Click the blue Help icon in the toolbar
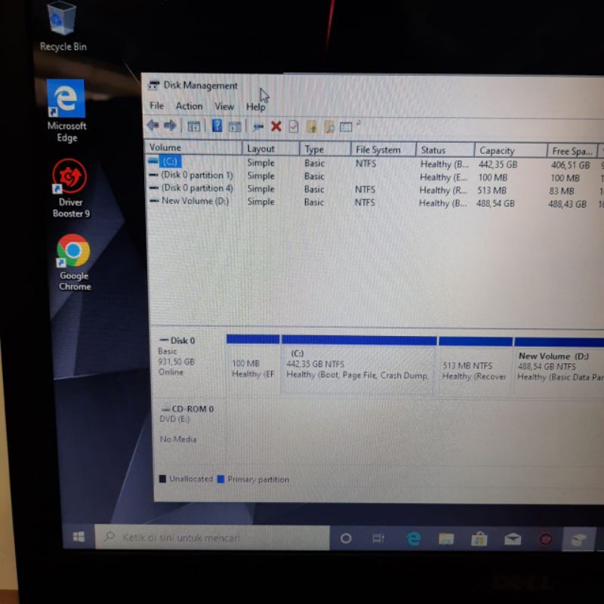The height and width of the screenshot is (604, 604). click(x=217, y=126)
